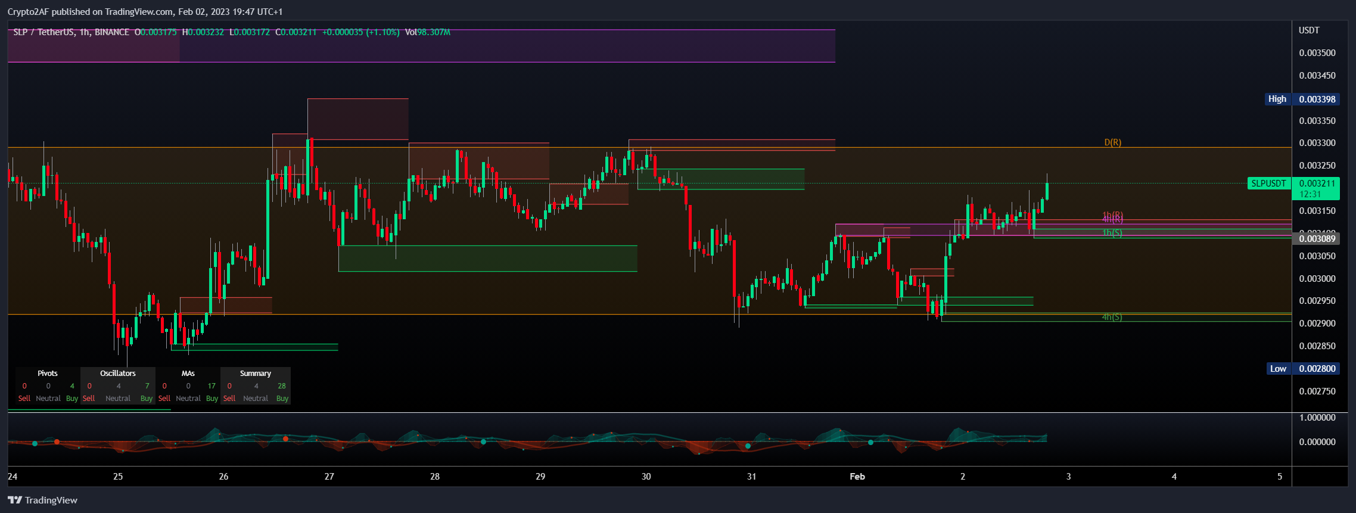Select the open value O0.003175
The height and width of the screenshot is (513, 1356).
[x=155, y=32]
